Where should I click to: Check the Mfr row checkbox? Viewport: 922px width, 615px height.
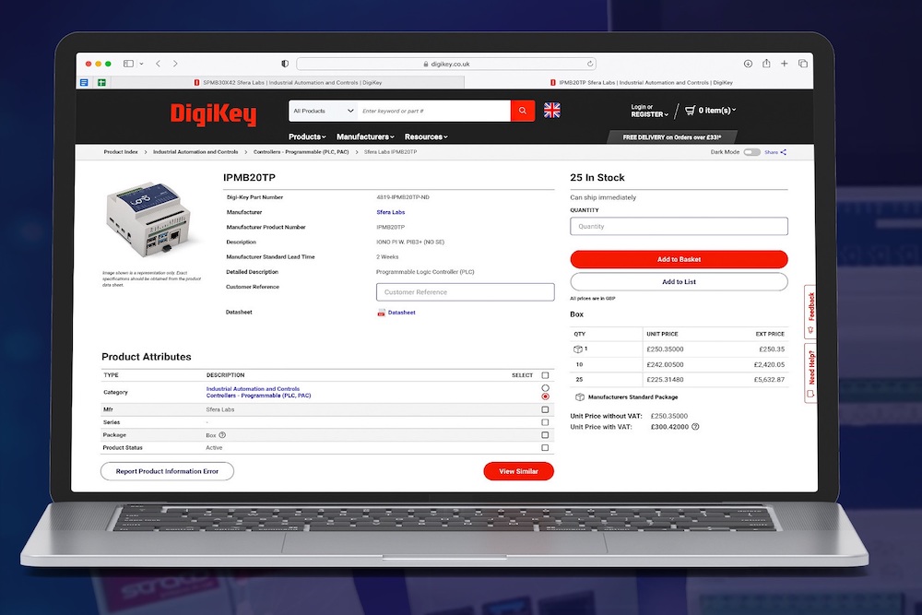[545, 409]
